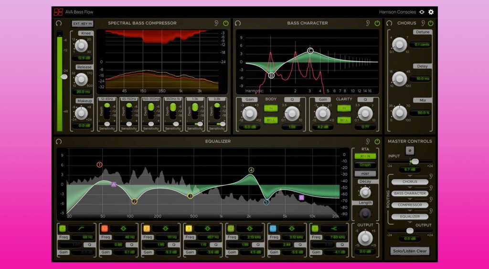This screenshot has width=489, height=269.
Task: Click the input phase invert icon
Action: point(409,150)
